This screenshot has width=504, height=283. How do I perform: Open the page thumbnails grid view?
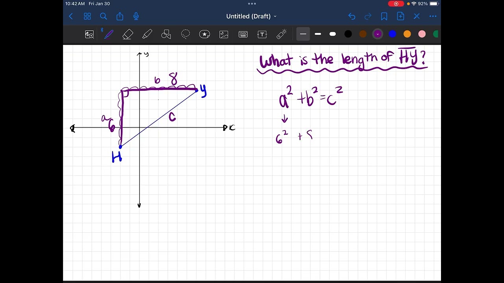tap(87, 16)
